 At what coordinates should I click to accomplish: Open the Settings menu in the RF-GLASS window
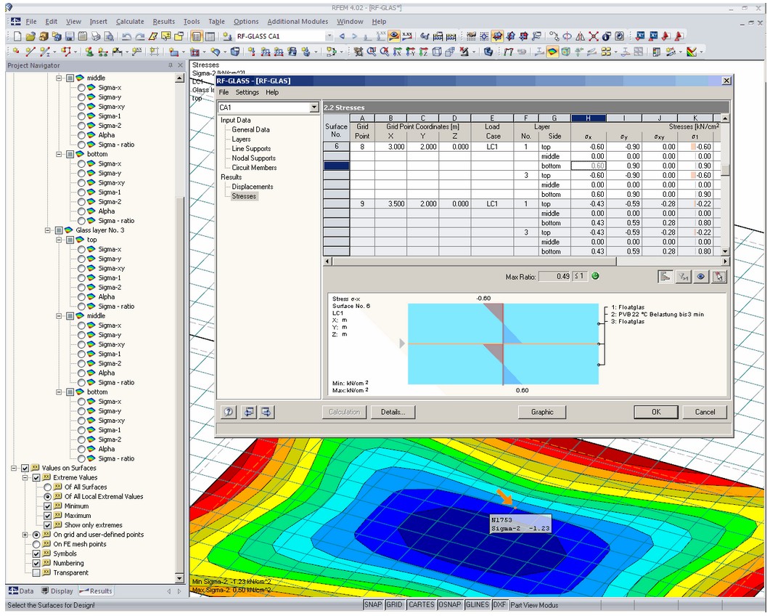click(x=247, y=92)
